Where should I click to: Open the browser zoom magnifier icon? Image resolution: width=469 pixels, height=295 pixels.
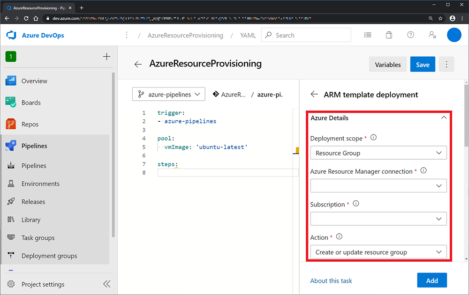click(x=431, y=18)
